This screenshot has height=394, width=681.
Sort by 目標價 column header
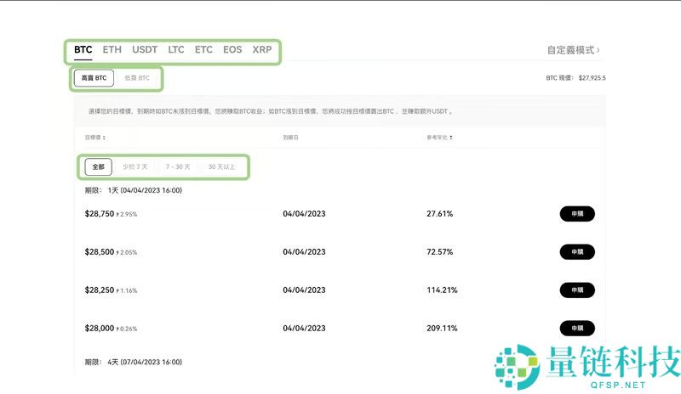coord(95,138)
